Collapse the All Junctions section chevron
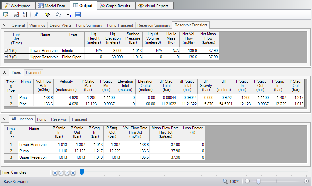The height and width of the screenshot is (186, 312). tap(4, 119)
